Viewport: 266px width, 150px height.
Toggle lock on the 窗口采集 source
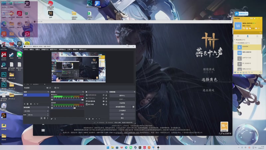pos(106,104)
